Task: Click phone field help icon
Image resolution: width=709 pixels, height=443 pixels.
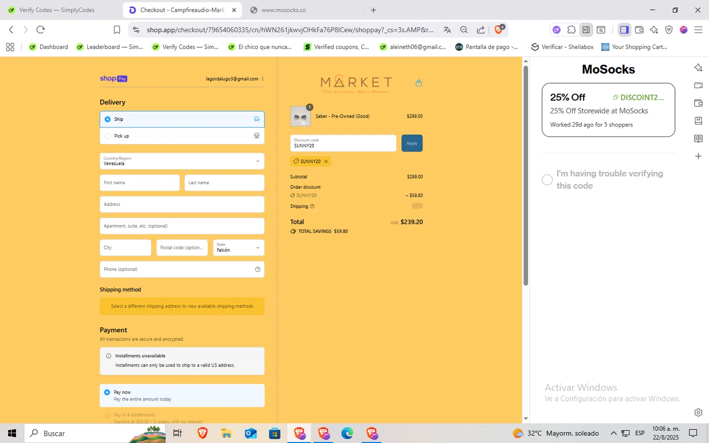Action: point(258,269)
